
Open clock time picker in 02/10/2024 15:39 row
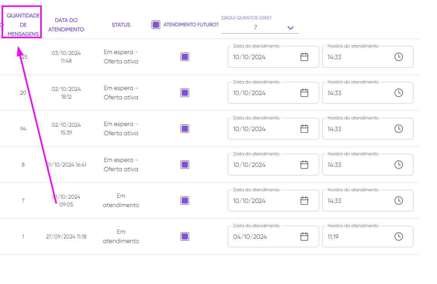click(399, 129)
